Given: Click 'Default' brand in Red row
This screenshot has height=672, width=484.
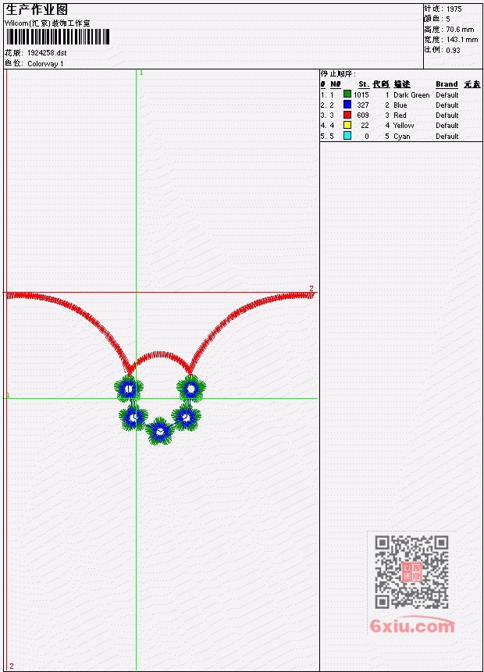Looking at the screenshot, I should pos(447,116).
